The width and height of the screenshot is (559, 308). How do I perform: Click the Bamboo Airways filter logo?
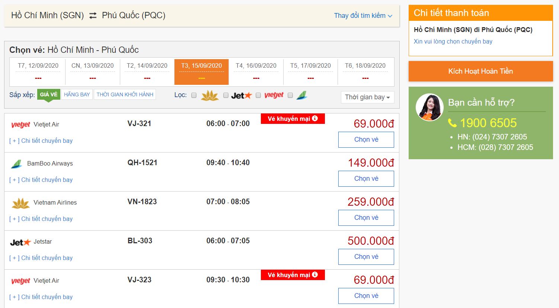(302, 95)
